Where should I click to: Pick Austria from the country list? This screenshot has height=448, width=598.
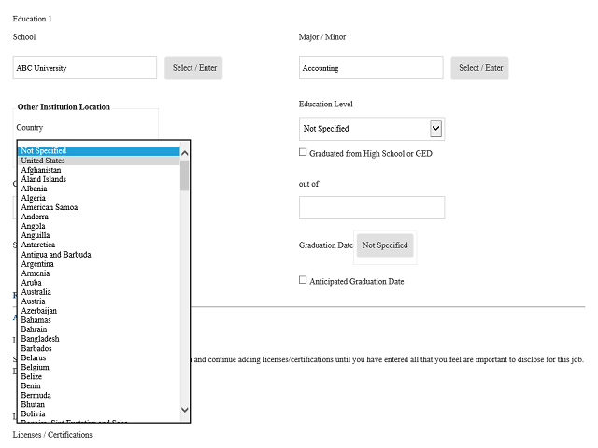pyautogui.click(x=99, y=301)
